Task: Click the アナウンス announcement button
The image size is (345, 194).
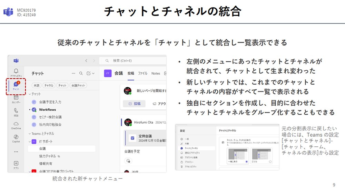Action: (x=159, y=104)
